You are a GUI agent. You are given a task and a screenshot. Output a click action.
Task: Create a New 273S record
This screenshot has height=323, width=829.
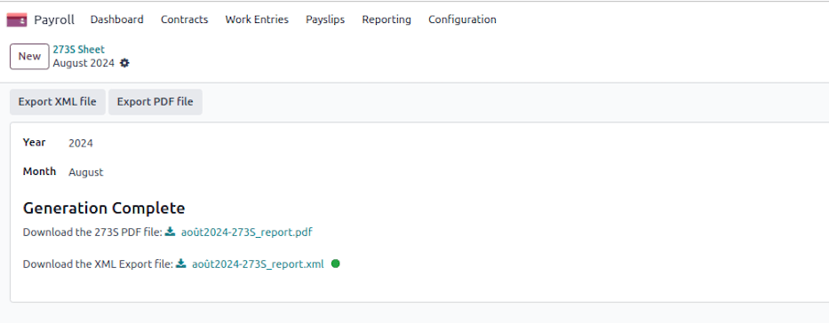pyautogui.click(x=29, y=57)
